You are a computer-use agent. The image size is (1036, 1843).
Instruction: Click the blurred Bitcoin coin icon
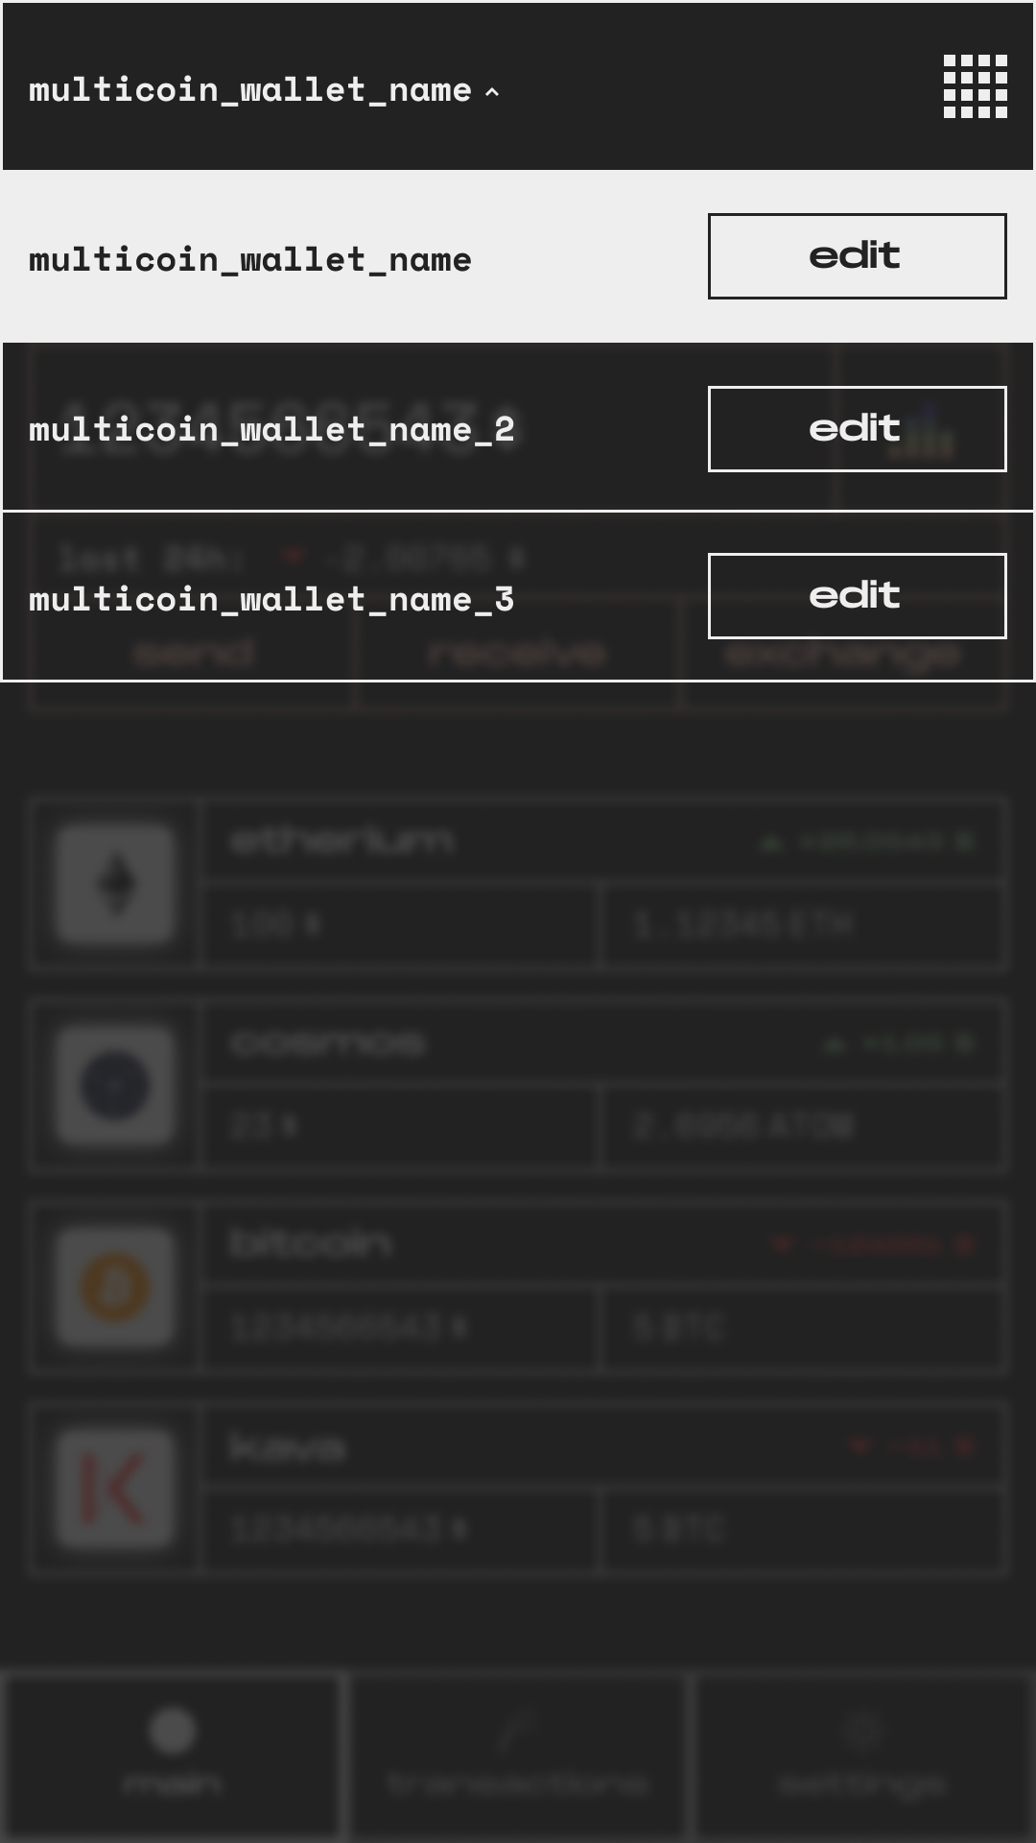click(x=115, y=1287)
